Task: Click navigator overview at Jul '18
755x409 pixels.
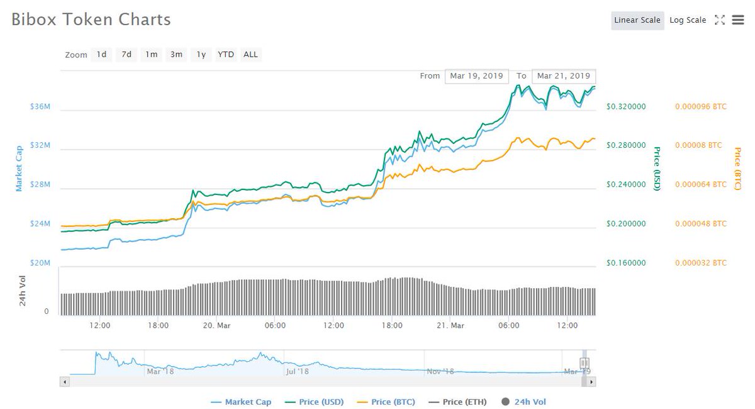Action: click(x=297, y=371)
